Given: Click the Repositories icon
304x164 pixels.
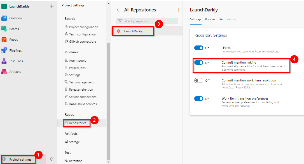Looking at the screenshot, I should pyautogui.click(x=66, y=123).
